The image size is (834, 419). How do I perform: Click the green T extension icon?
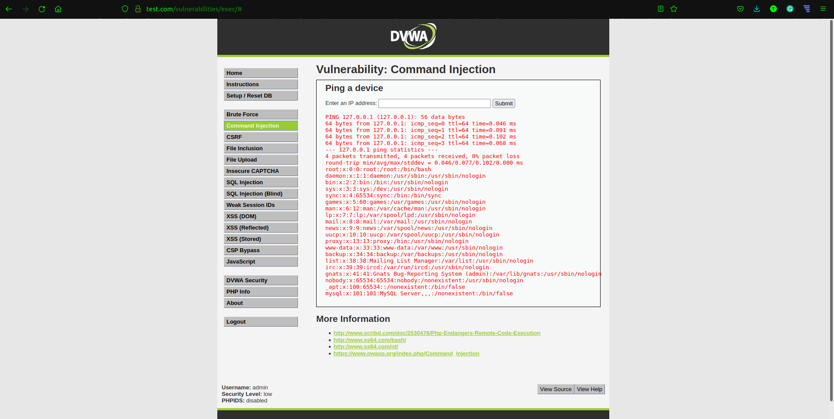[x=773, y=9]
